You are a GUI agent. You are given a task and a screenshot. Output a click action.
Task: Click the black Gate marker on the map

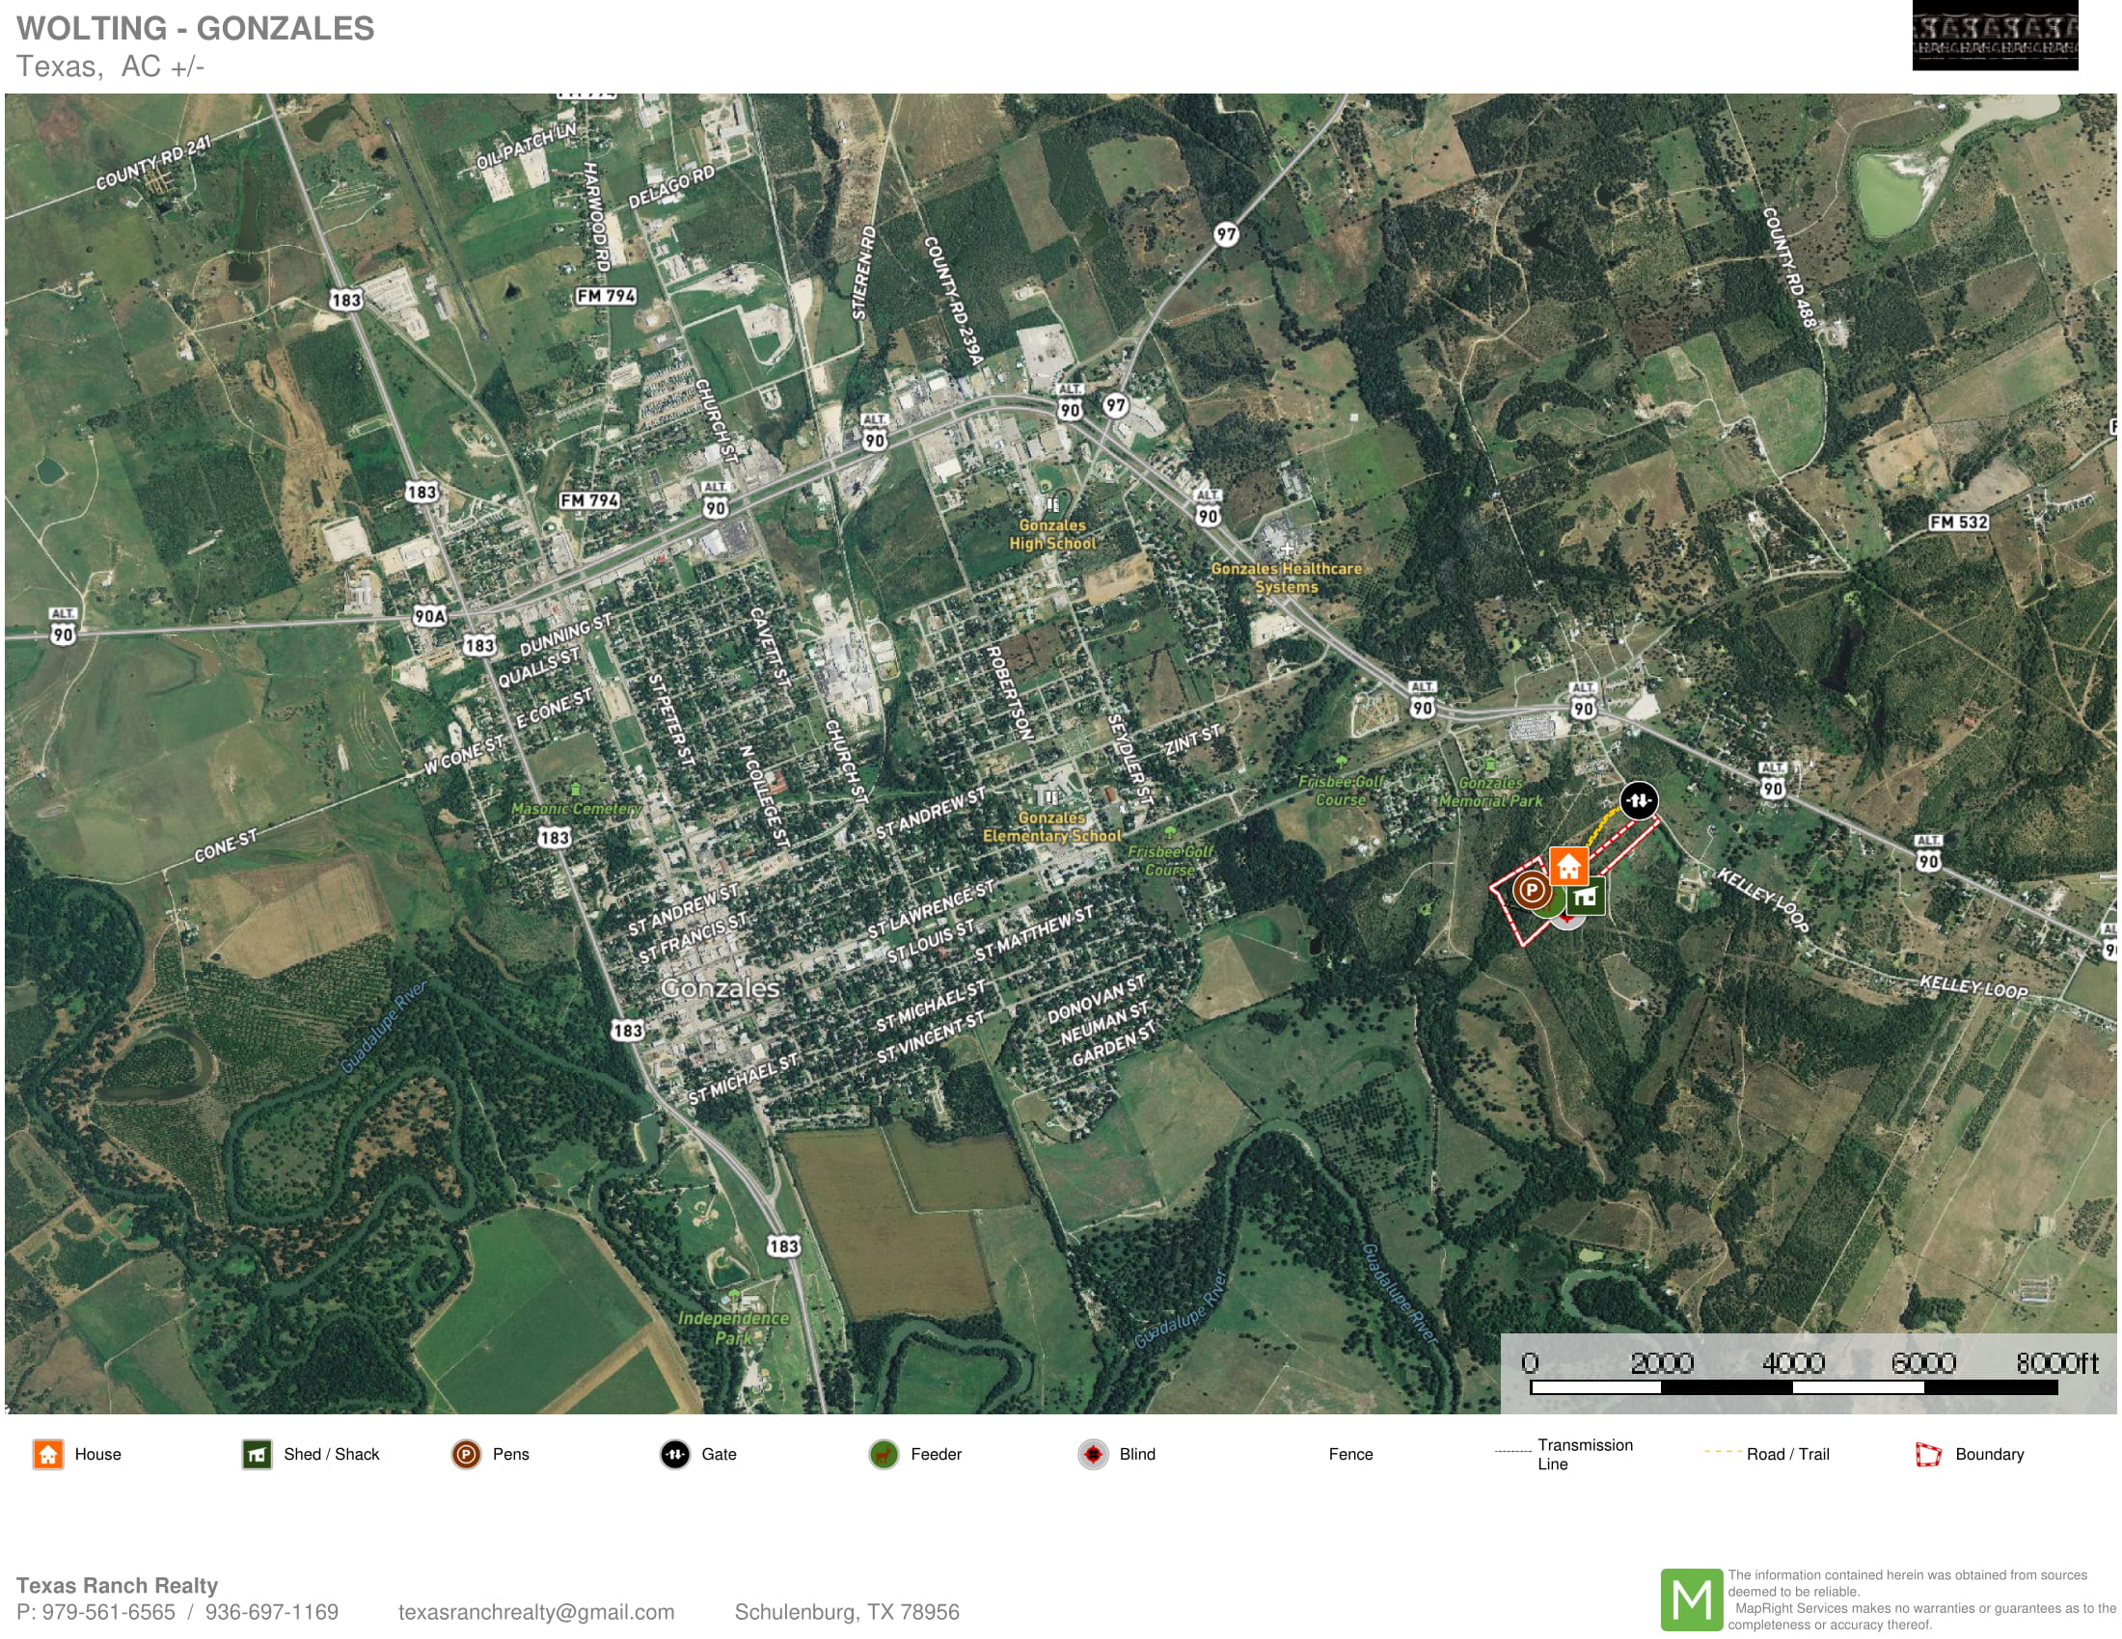(x=1638, y=800)
